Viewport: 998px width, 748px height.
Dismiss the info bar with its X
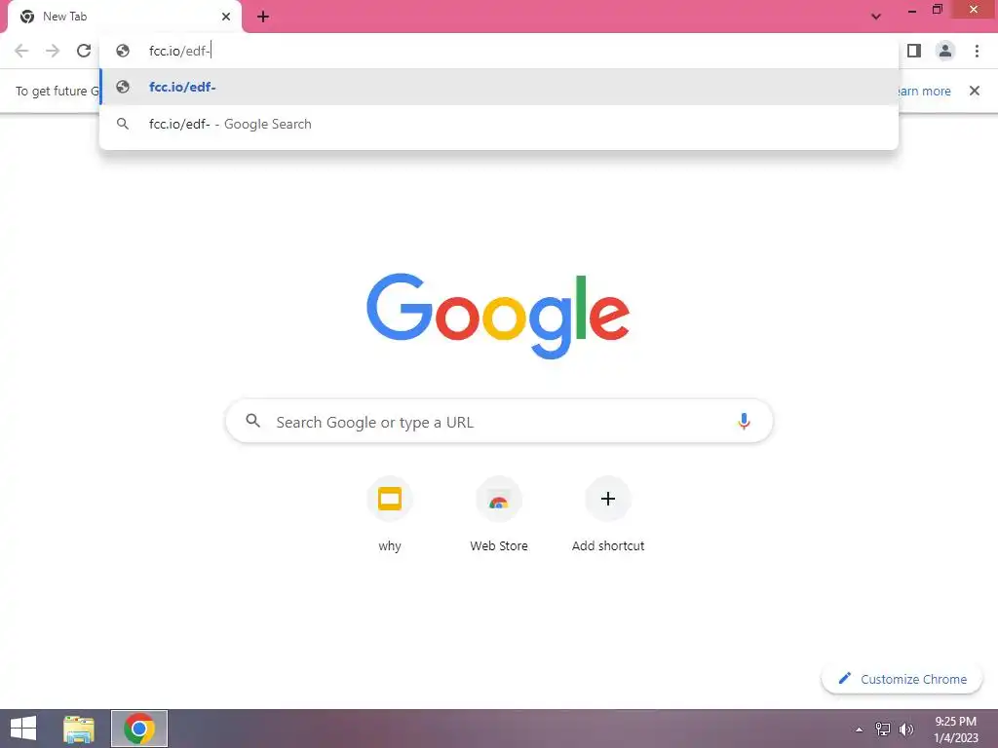coord(974,91)
